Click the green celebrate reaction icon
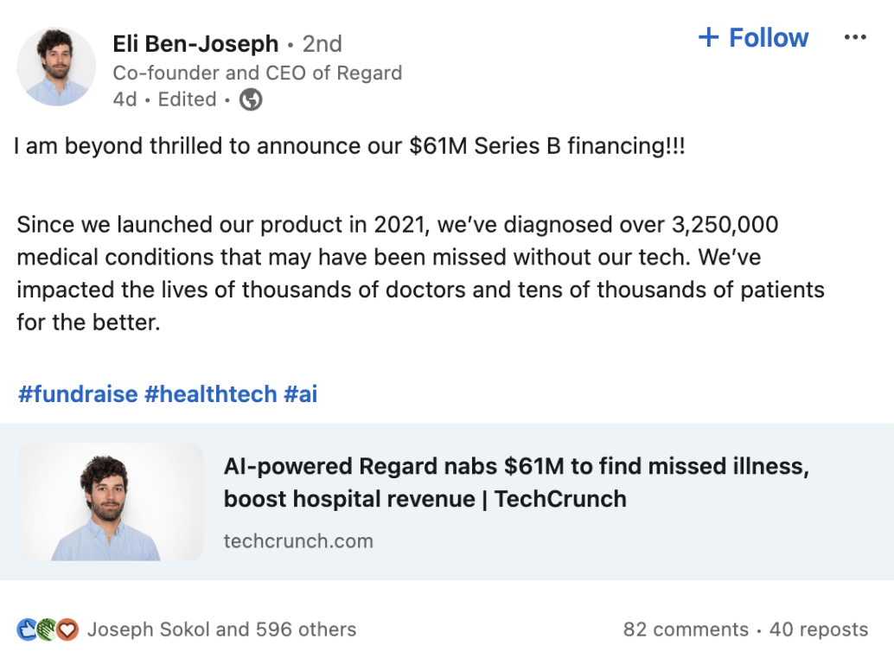Screen dimensions: 894x671 click(x=48, y=629)
